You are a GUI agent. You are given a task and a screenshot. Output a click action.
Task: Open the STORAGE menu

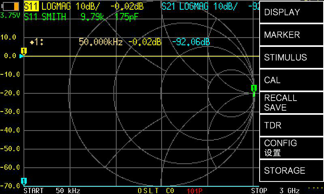292,171
